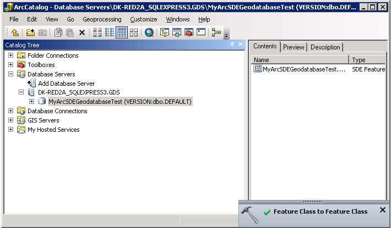Click the Name column header

[300, 60]
